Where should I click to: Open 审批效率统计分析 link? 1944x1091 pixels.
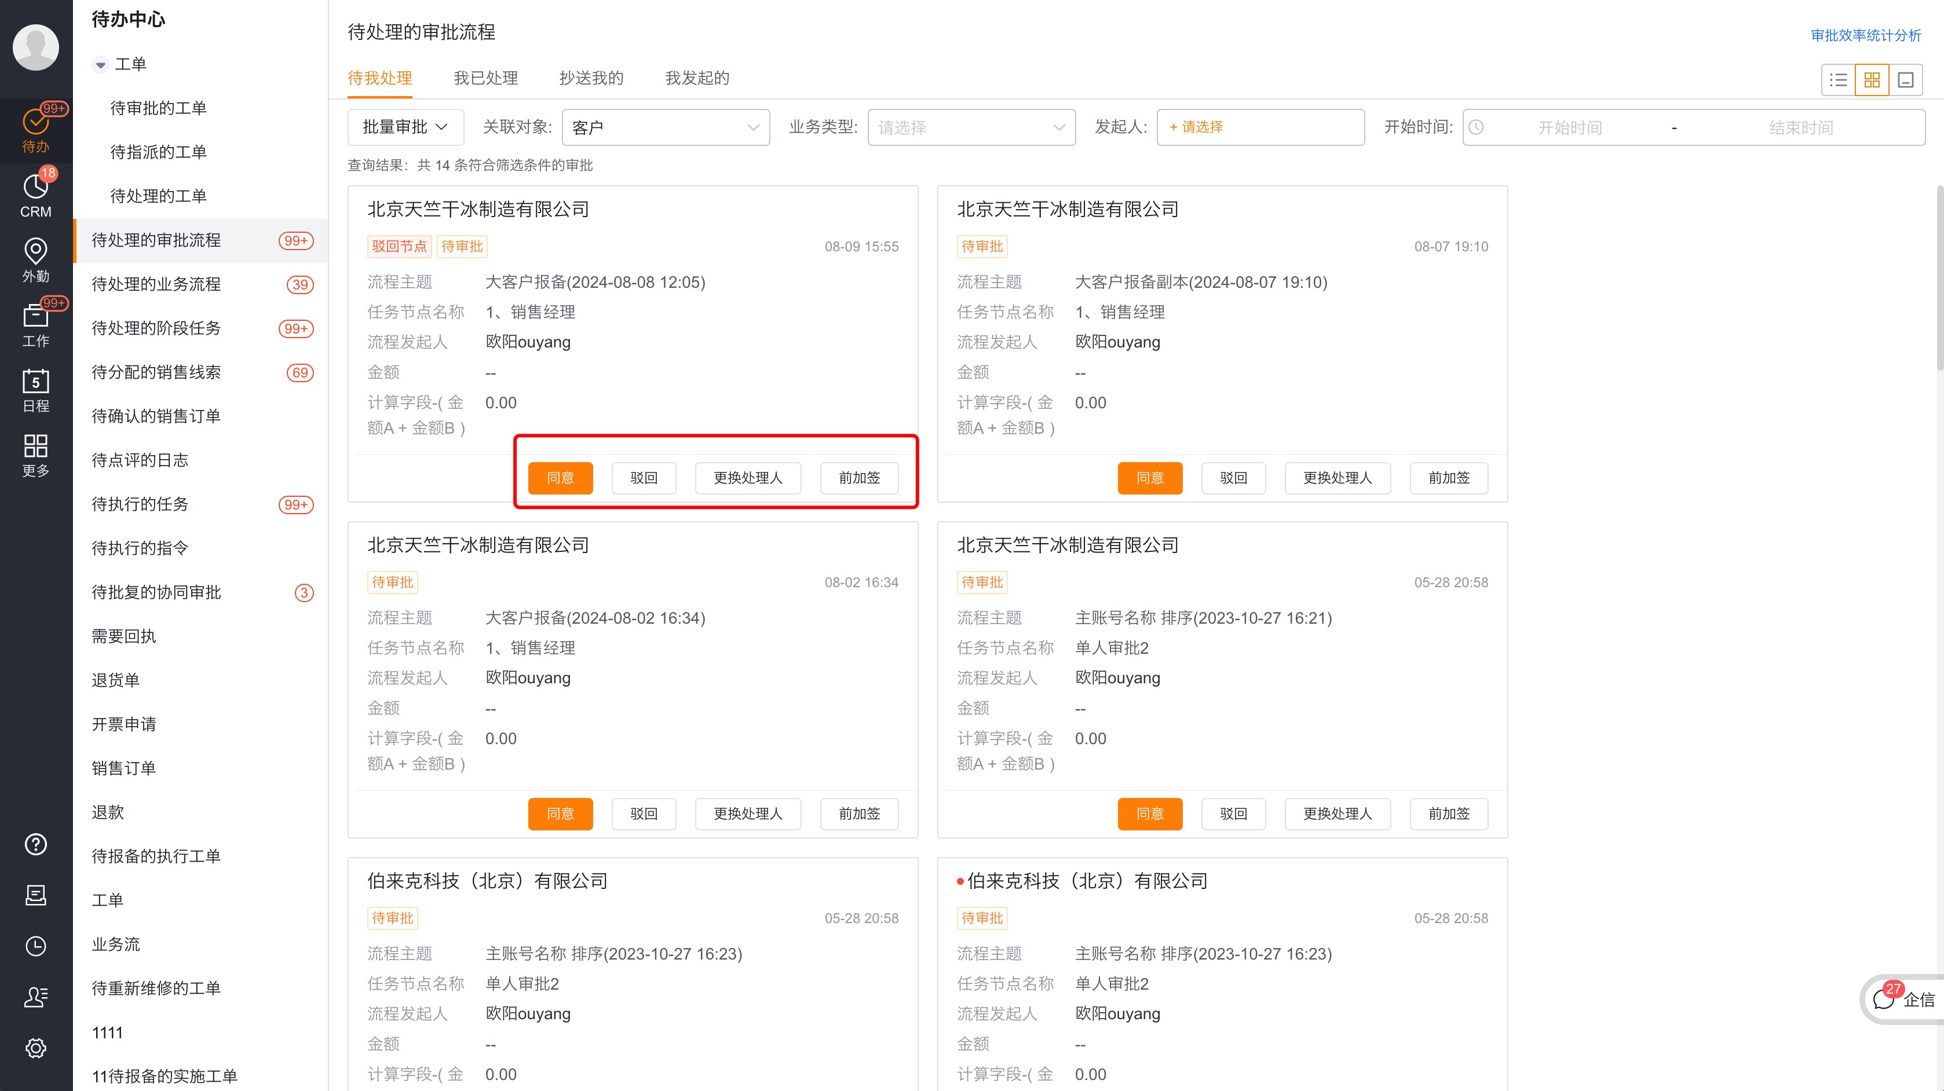1866,35
